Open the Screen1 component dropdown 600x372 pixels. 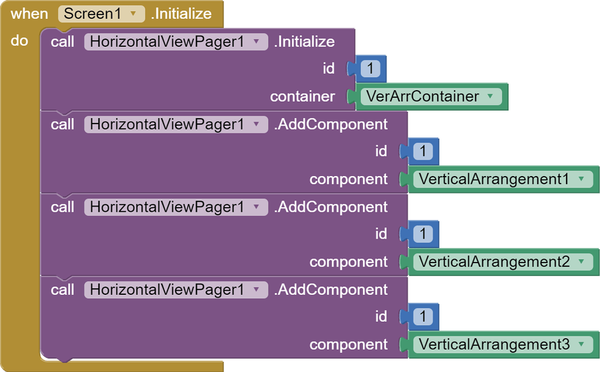click(x=101, y=14)
